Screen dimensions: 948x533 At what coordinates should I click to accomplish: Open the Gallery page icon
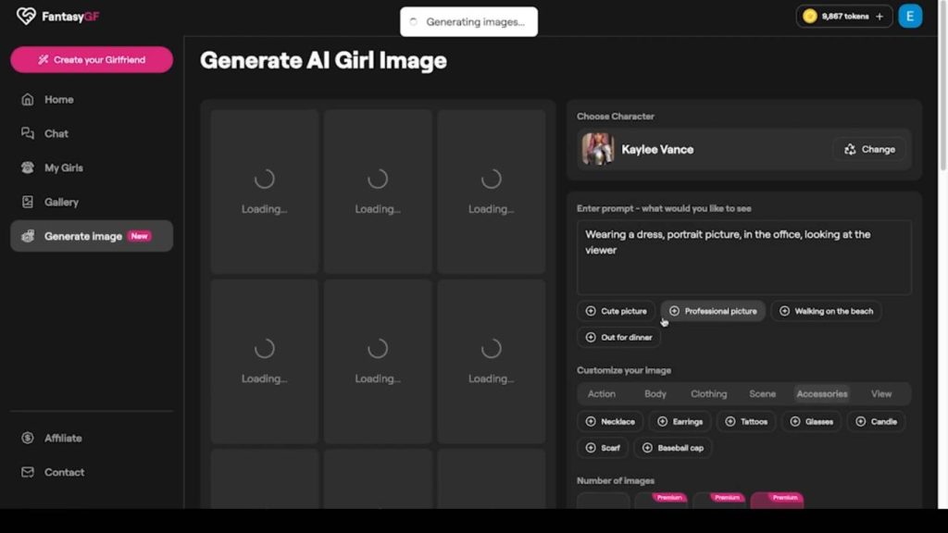(28, 203)
